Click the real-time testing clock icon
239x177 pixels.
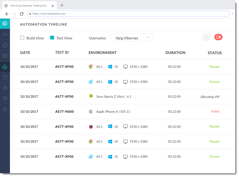point(5,45)
